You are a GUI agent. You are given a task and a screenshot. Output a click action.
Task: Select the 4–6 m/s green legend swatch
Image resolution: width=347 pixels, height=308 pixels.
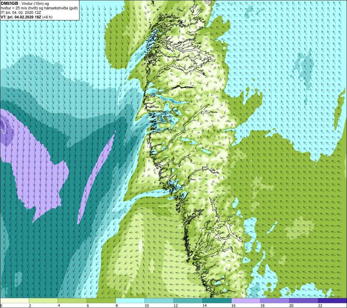click(73, 300)
